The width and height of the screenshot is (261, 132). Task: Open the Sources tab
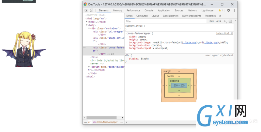click(179, 10)
